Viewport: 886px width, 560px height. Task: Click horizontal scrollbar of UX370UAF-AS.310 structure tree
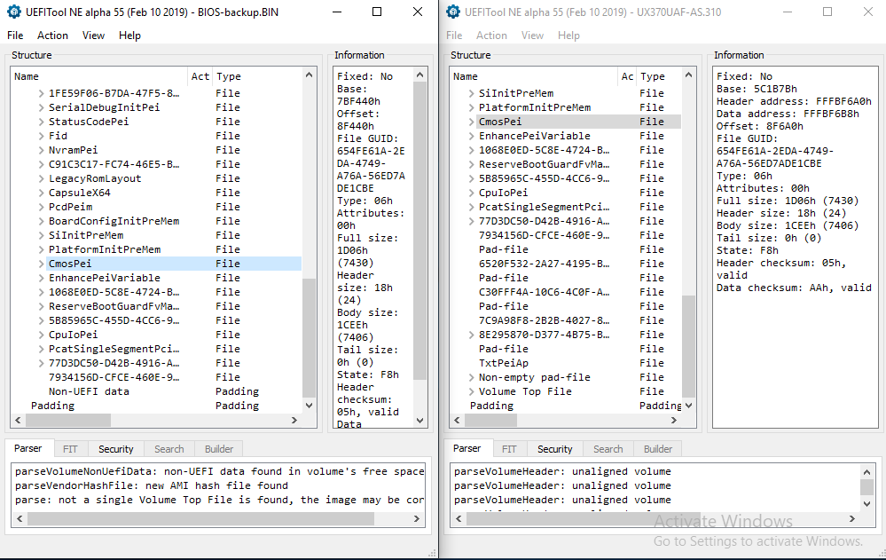pyautogui.click(x=490, y=421)
